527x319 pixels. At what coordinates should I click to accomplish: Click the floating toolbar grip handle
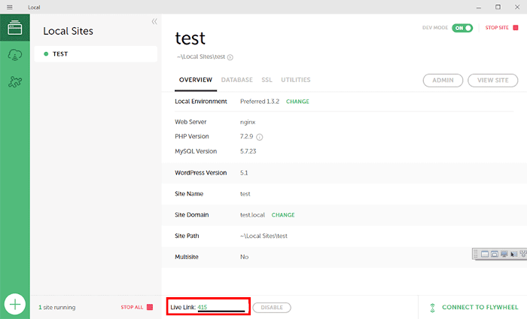click(476, 254)
